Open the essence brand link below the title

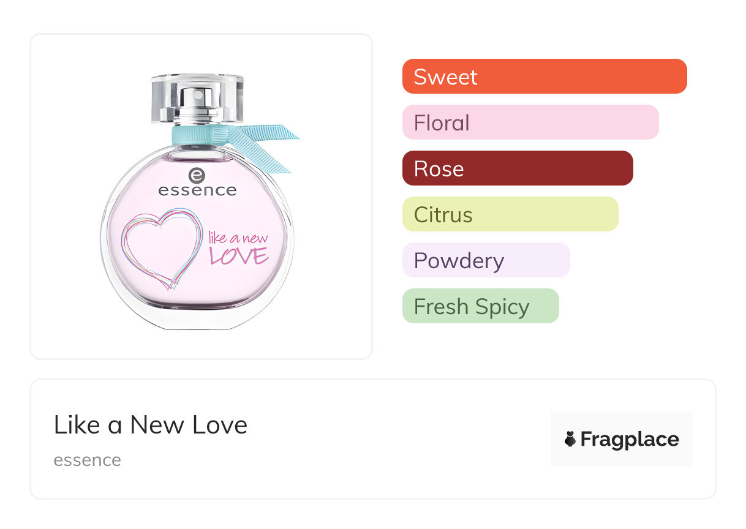click(x=87, y=460)
